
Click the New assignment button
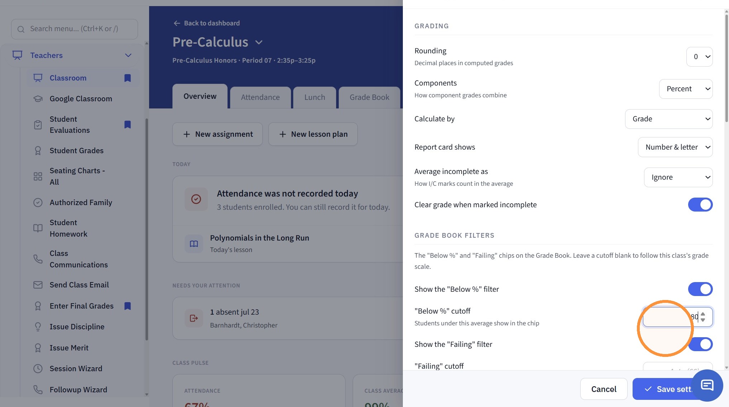[x=218, y=134]
